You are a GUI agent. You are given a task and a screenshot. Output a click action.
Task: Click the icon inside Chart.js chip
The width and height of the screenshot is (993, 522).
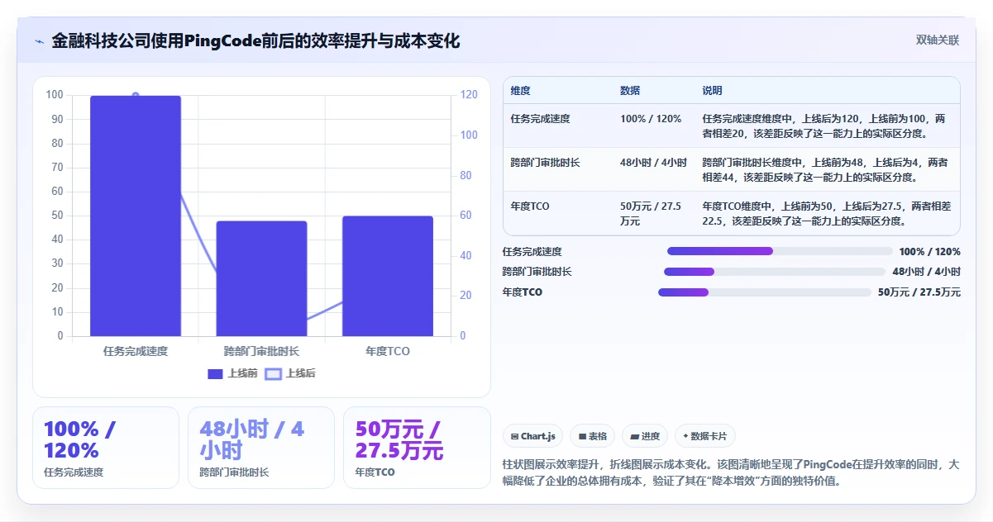pyautogui.click(x=515, y=436)
